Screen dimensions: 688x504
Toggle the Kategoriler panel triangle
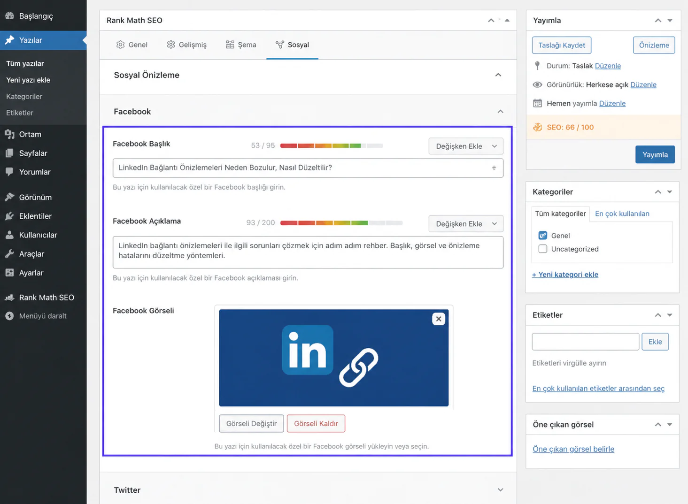point(670,191)
